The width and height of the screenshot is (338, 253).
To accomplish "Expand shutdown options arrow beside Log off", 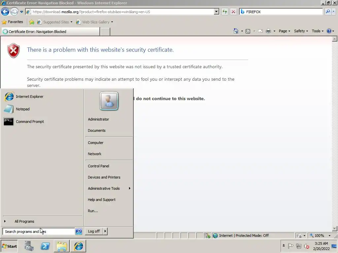I will pos(105,231).
